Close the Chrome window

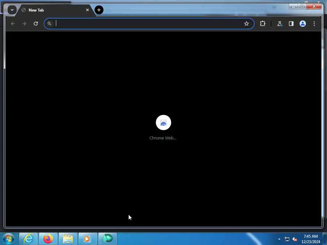click(x=314, y=7)
